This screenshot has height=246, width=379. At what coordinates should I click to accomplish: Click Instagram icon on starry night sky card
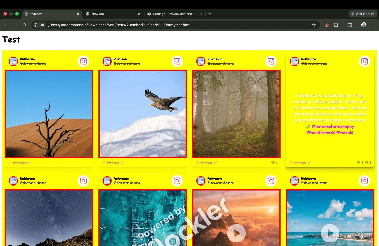83,181
